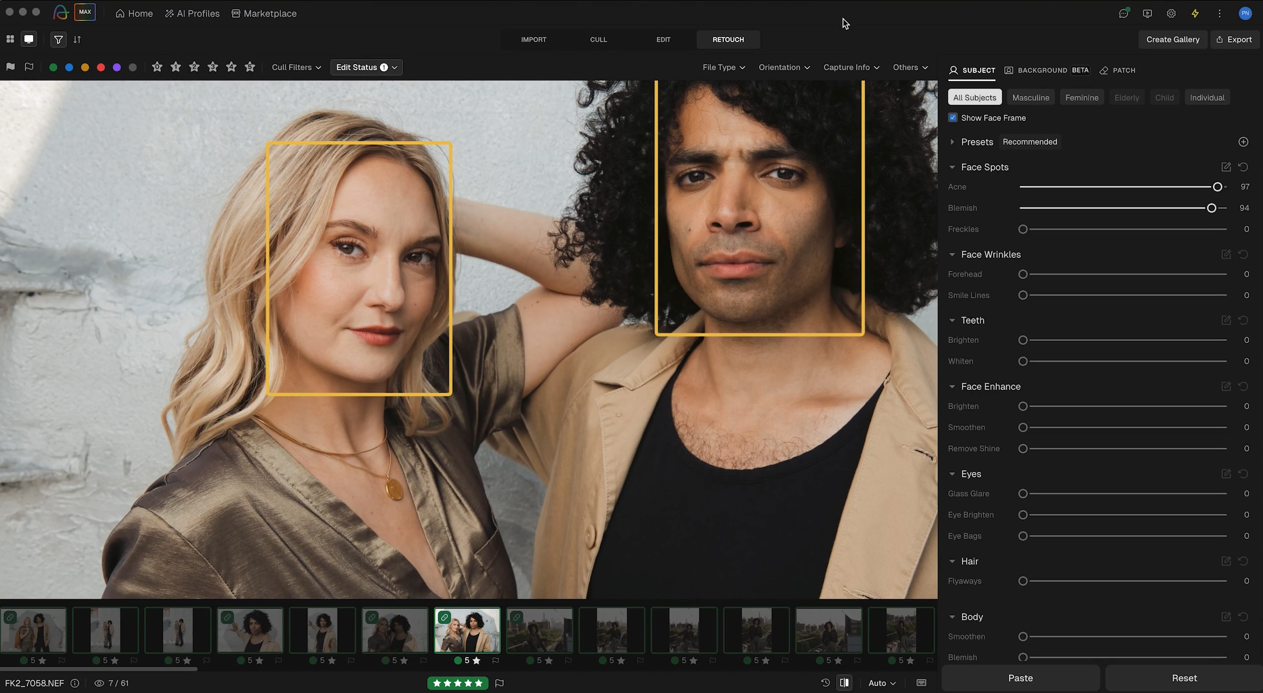The image size is (1263, 693).
Task: Click the Reset button
Action: 1184,678
